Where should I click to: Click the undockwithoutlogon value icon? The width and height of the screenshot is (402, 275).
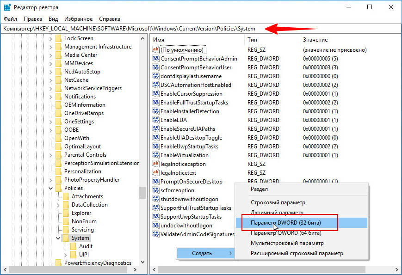click(x=155, y=225)
